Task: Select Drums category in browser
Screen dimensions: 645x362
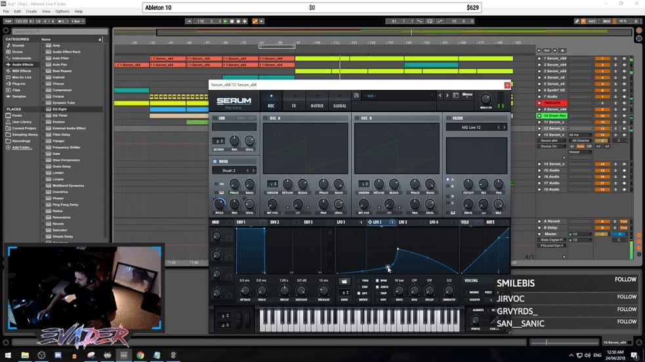Action: tap(17, 52)
